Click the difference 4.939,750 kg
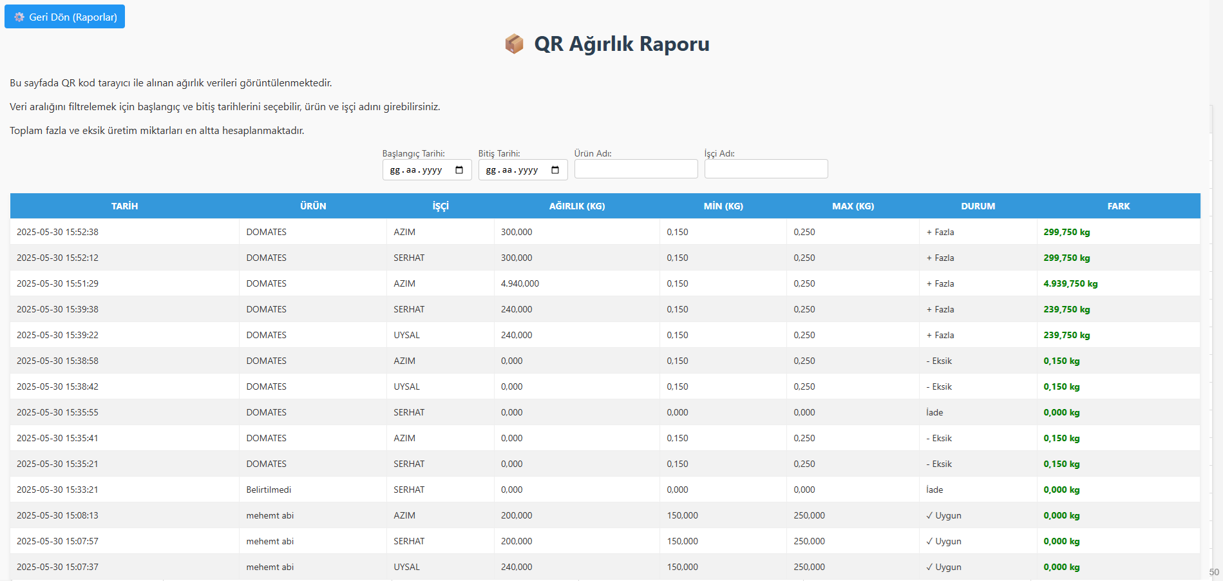Image resolution: width=1223 pixels, height=581 pixels. click(x=1070, y=283)
